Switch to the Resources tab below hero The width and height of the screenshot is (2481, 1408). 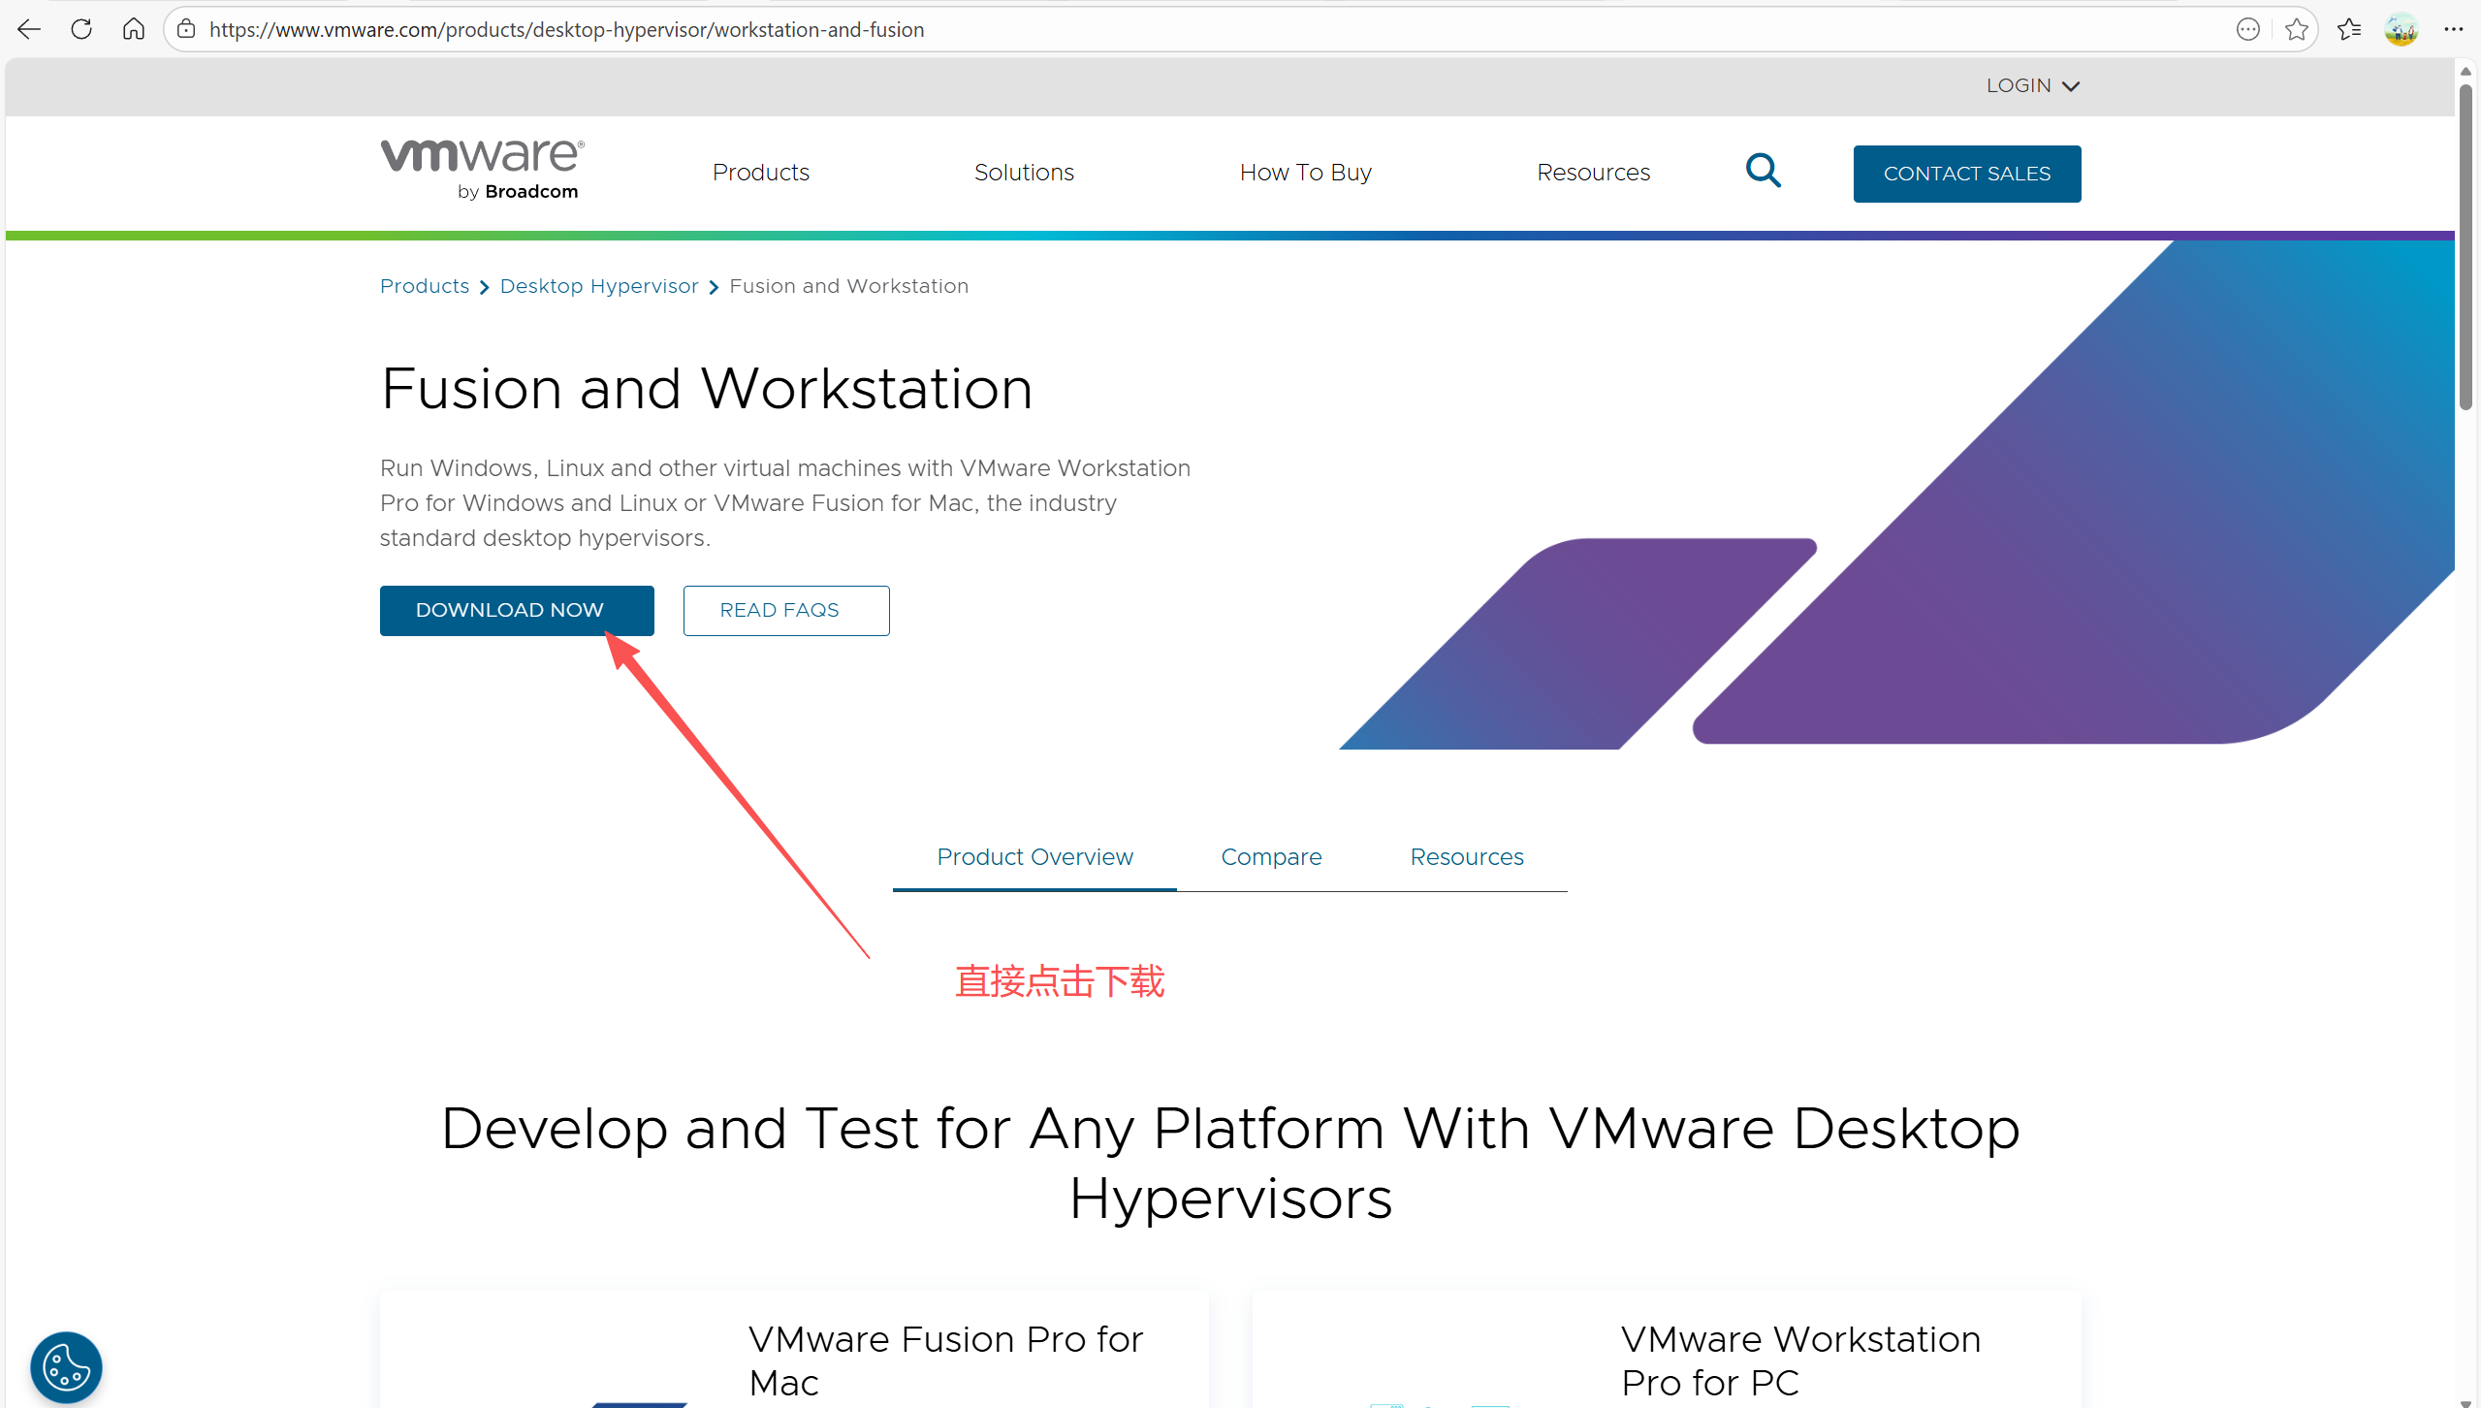(1466, 857)
